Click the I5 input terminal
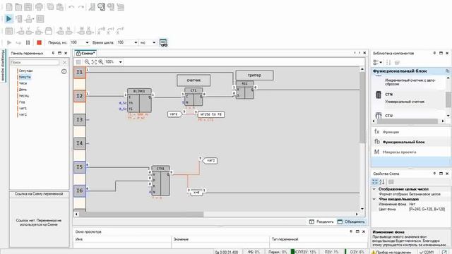 coord(80,167)
